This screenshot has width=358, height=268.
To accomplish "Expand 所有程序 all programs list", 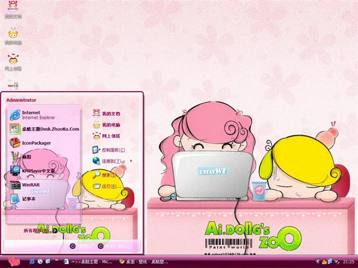I will [x=41, y=231].
